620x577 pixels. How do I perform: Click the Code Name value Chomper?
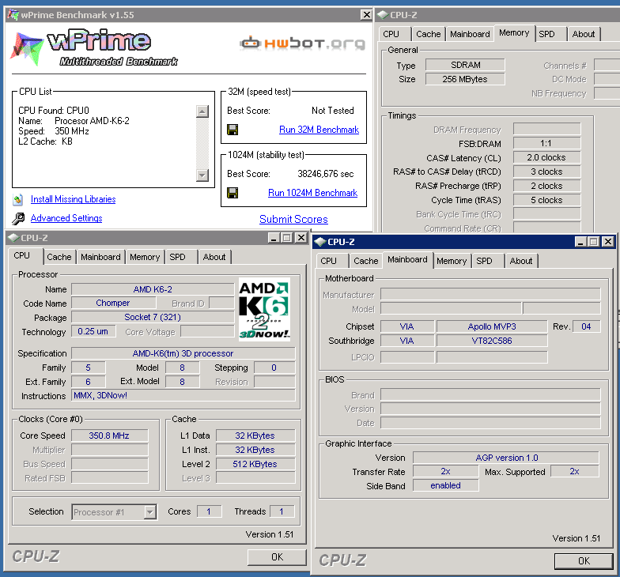coord(113,304)
